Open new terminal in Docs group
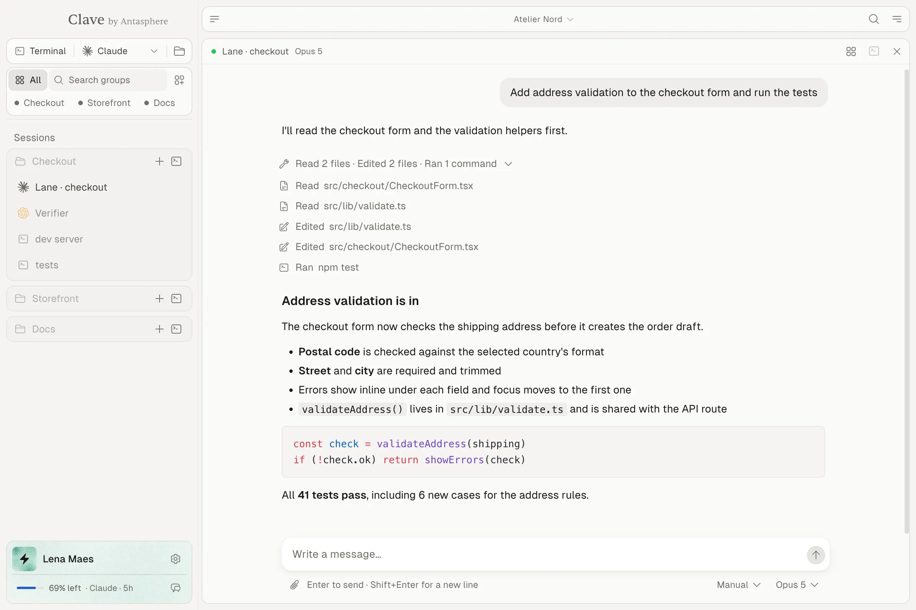 click(176, 329)
